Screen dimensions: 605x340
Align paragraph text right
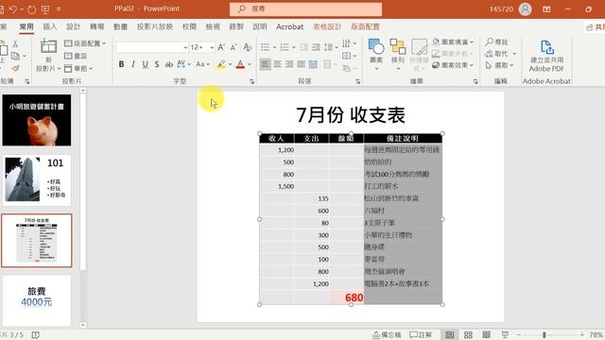[289, 64]
